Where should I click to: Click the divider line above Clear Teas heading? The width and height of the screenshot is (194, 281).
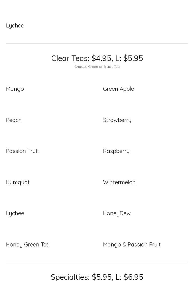tap(97, 43)
